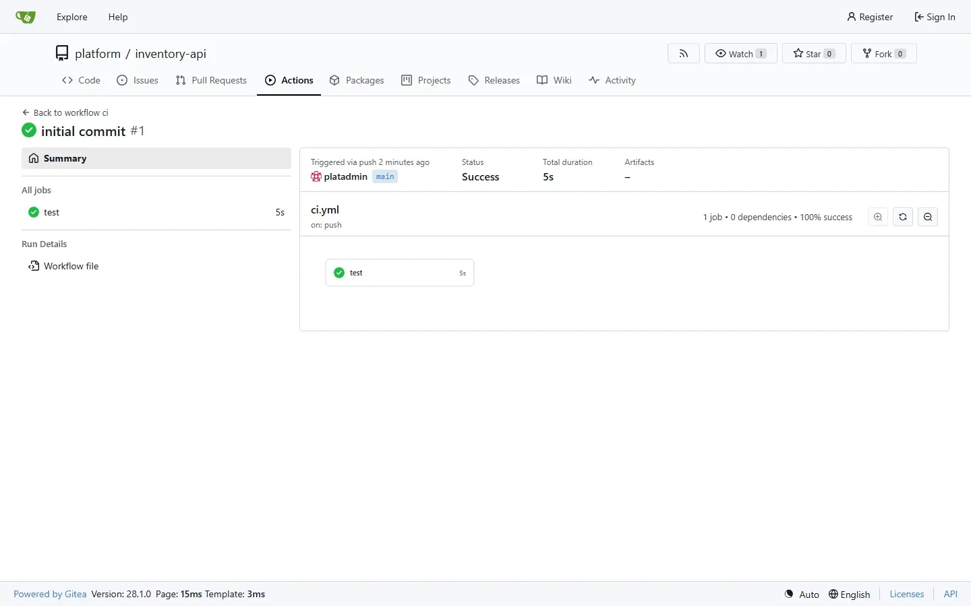Open the English language selector

click(850, 594)
